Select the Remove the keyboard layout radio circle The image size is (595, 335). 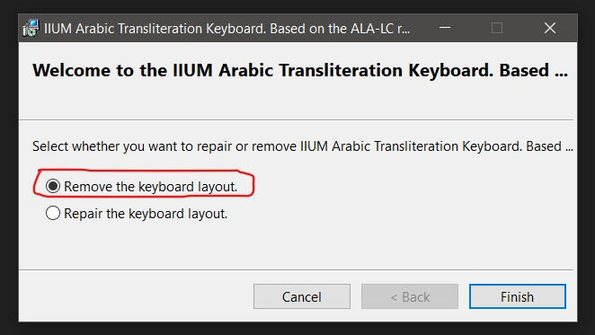53,186
